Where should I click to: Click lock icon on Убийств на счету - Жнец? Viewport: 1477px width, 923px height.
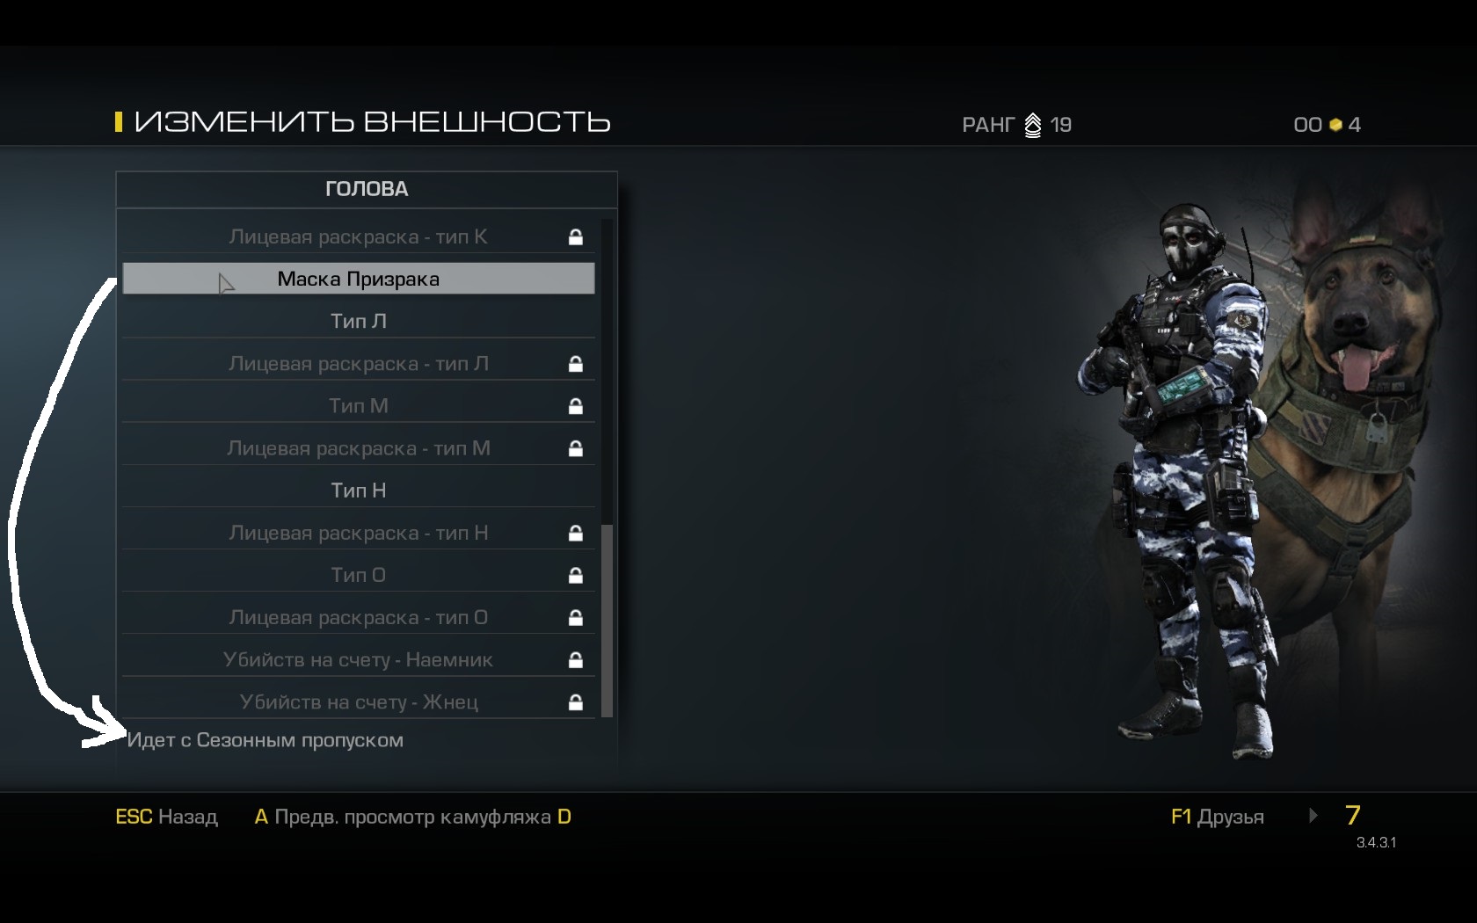(575, 702)
